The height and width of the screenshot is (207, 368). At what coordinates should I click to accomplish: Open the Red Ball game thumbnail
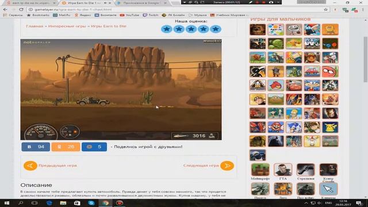point(330,71)
